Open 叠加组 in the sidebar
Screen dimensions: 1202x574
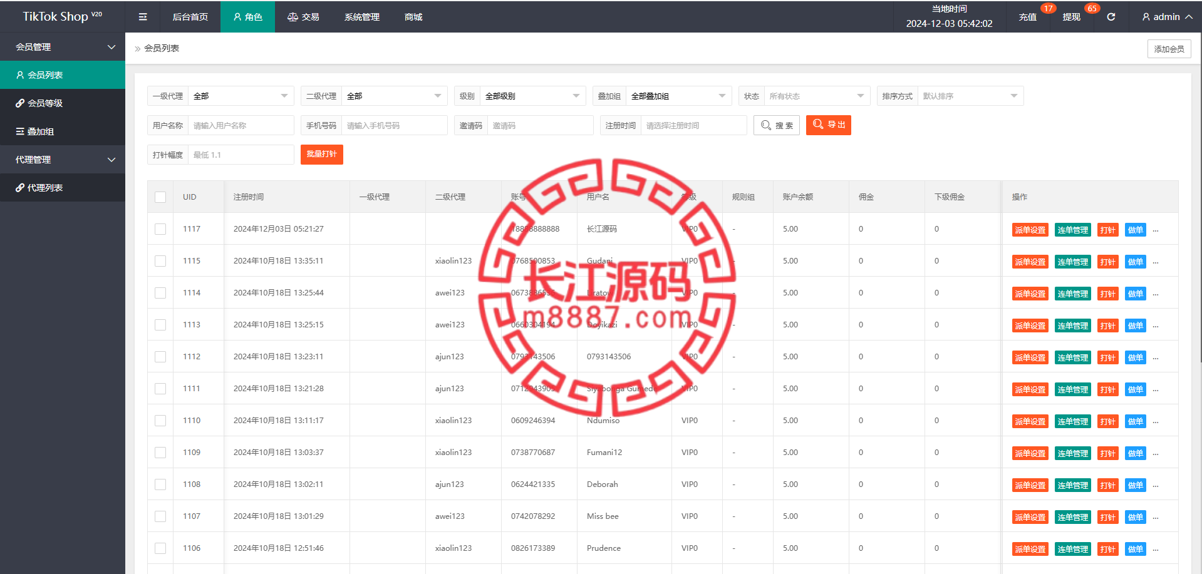click(63, 131)
